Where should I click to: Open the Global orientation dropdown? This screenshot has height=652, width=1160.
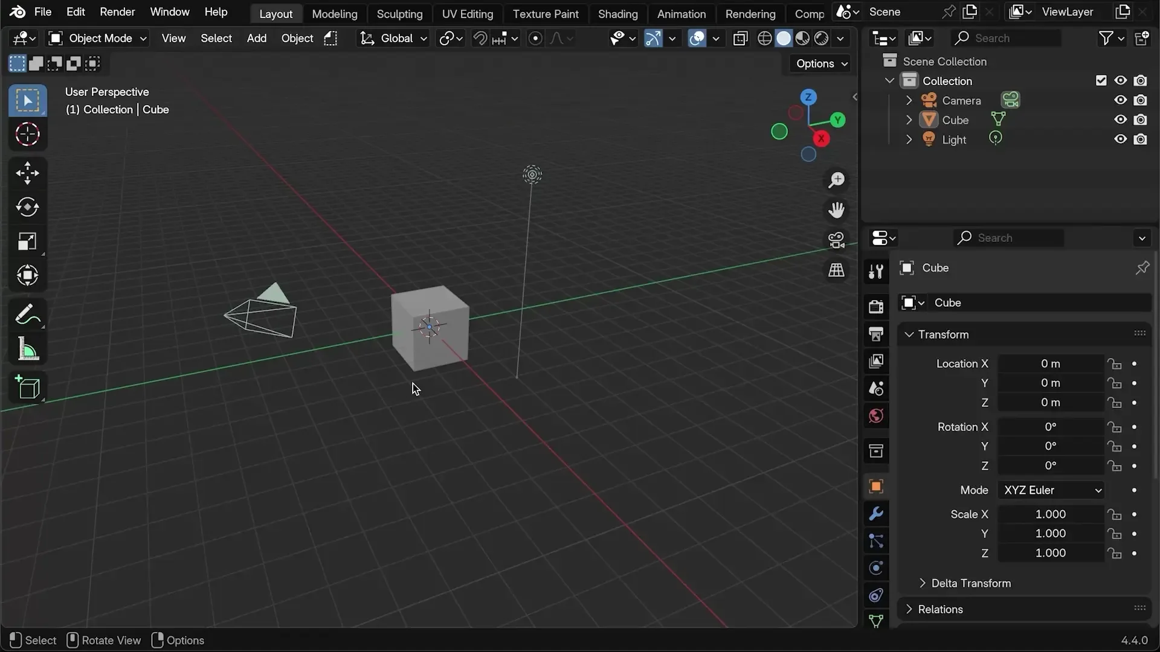[x=393, y=39]
